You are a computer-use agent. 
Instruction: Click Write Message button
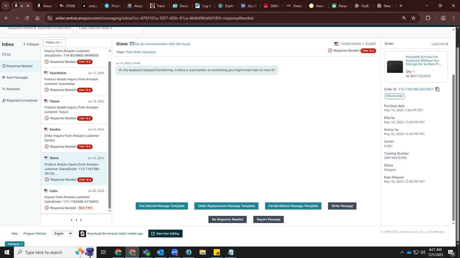(x=342, y=206)
